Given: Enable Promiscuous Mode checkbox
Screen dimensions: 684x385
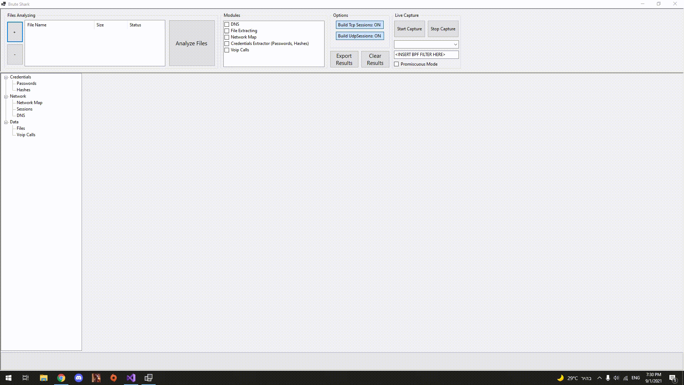Looking at the screenshot, I should pyautogui.click(x=397, y=64).
